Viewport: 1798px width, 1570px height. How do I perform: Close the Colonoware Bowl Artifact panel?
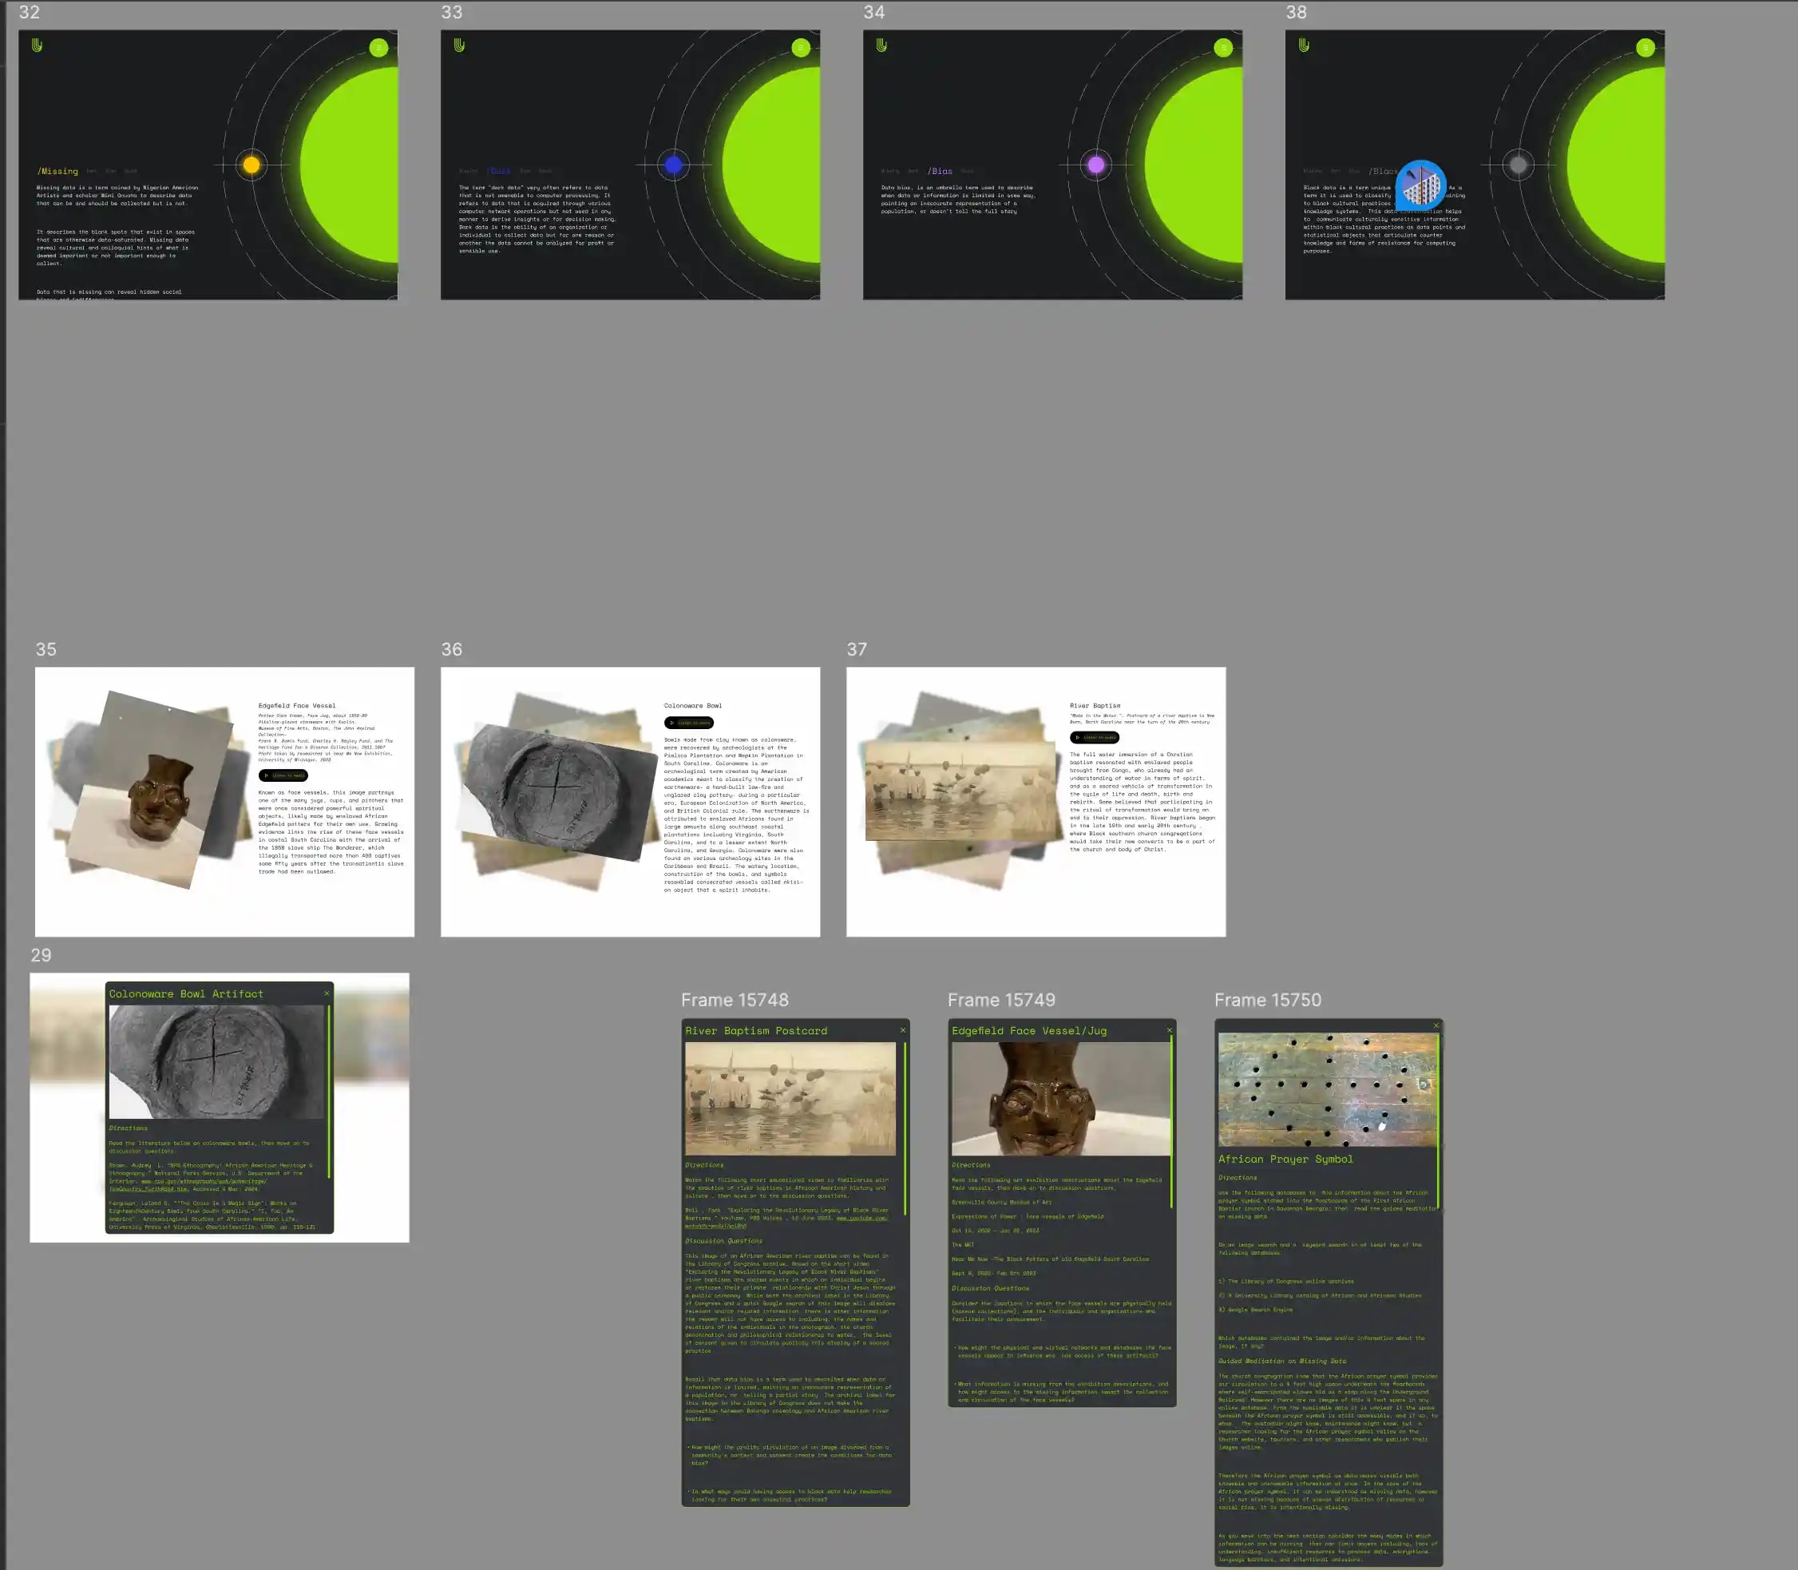coord(327,993)
